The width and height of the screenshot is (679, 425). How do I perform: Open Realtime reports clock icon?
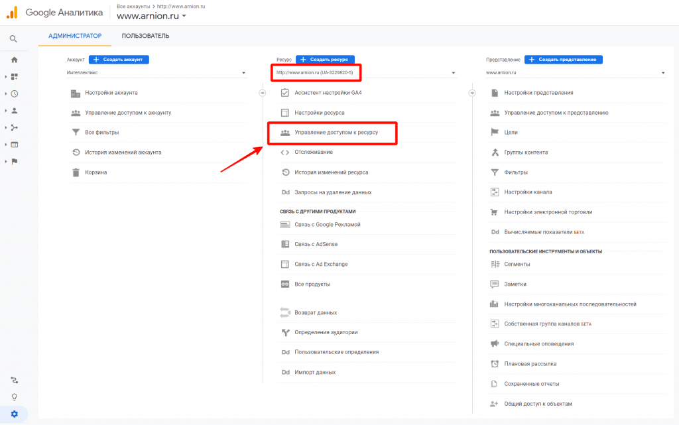click(x=15, y=93)
